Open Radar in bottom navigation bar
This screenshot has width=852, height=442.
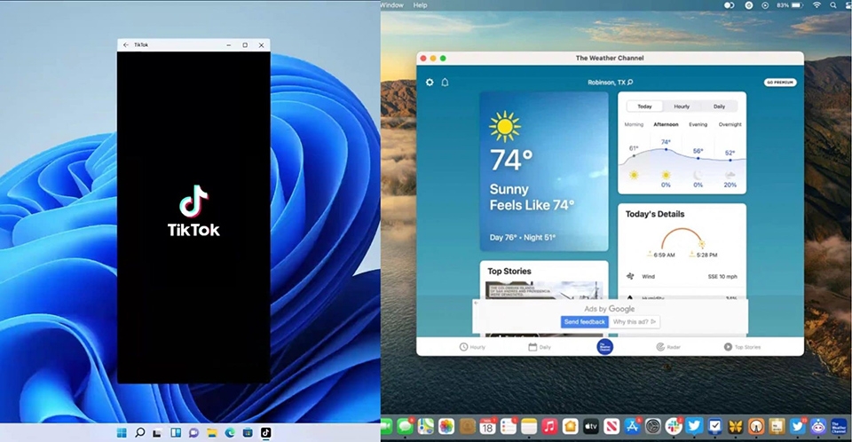[x=668, y=347]
